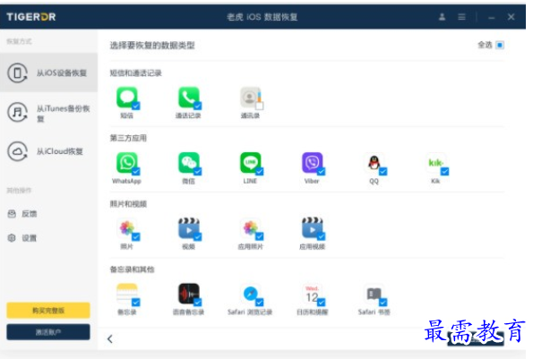Select the voice memos waveform icon
533x359 pixels.
[189, 294]
